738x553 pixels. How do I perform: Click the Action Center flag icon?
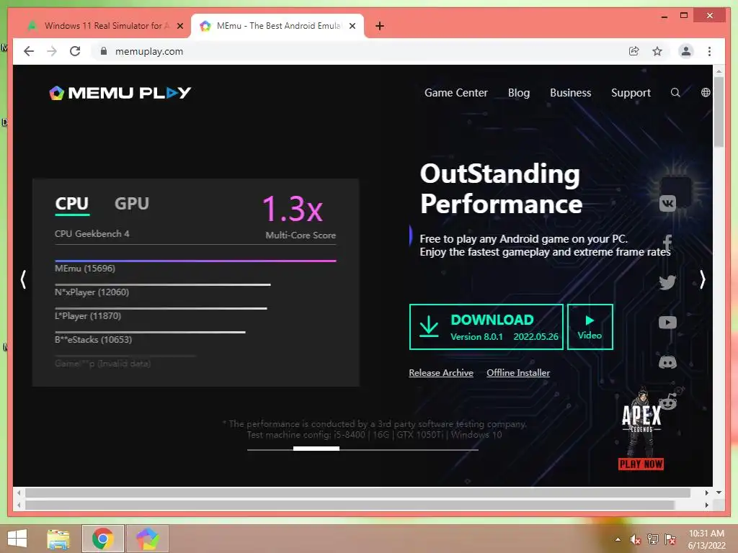click(670, 539)
